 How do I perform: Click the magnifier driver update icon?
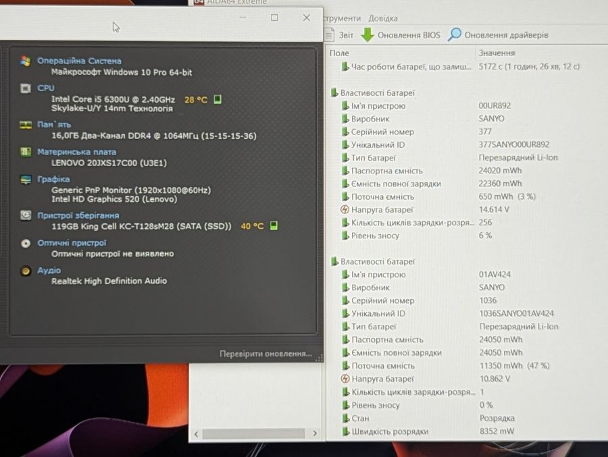click(x=455, y=34)
